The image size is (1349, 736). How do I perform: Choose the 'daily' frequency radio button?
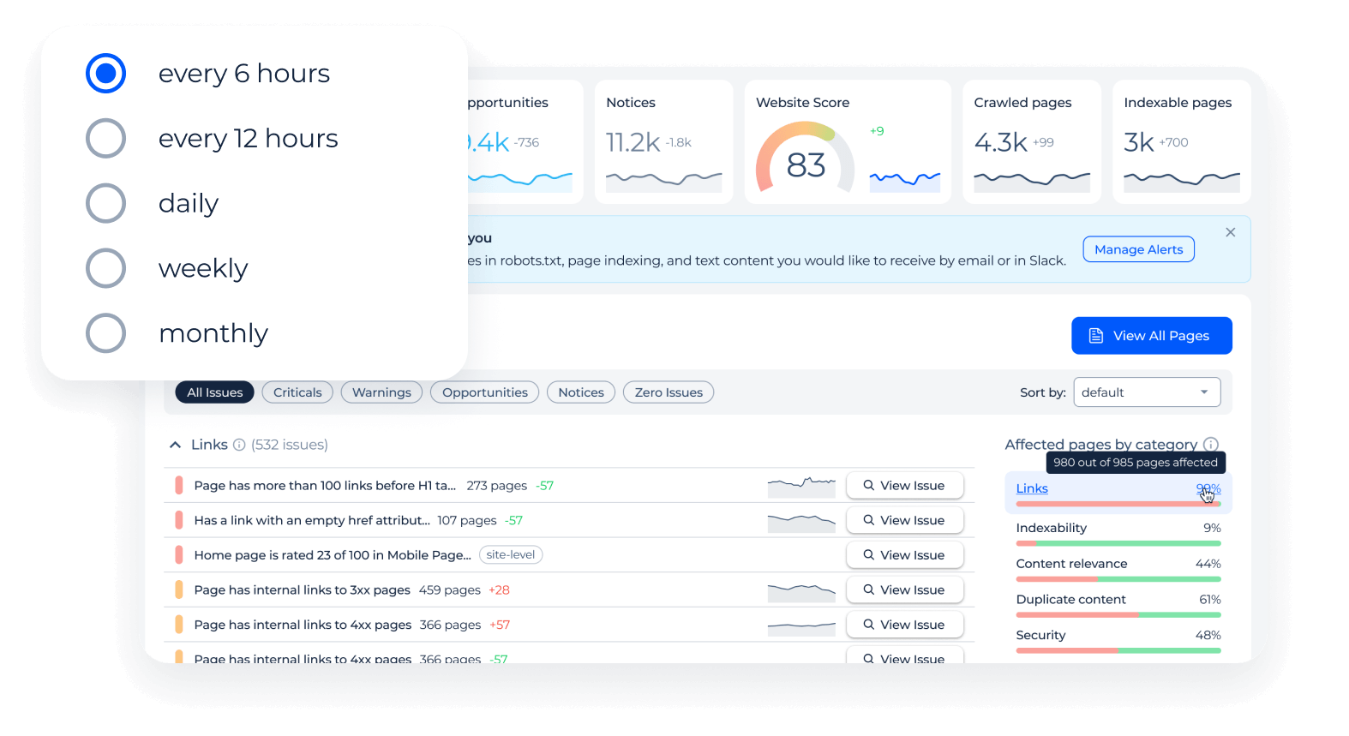(105, 203)
